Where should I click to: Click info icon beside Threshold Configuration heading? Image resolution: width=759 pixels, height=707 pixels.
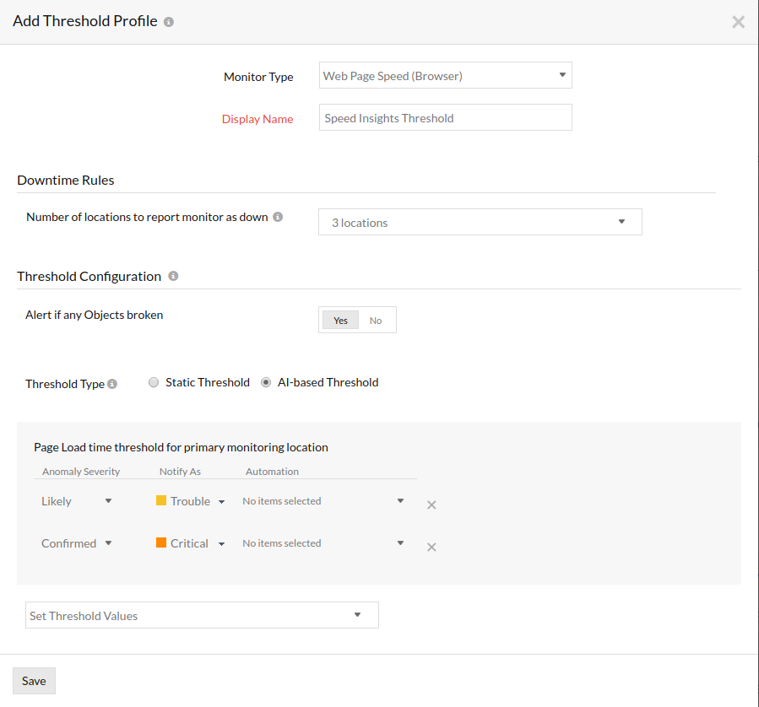(x=173, y=276)
